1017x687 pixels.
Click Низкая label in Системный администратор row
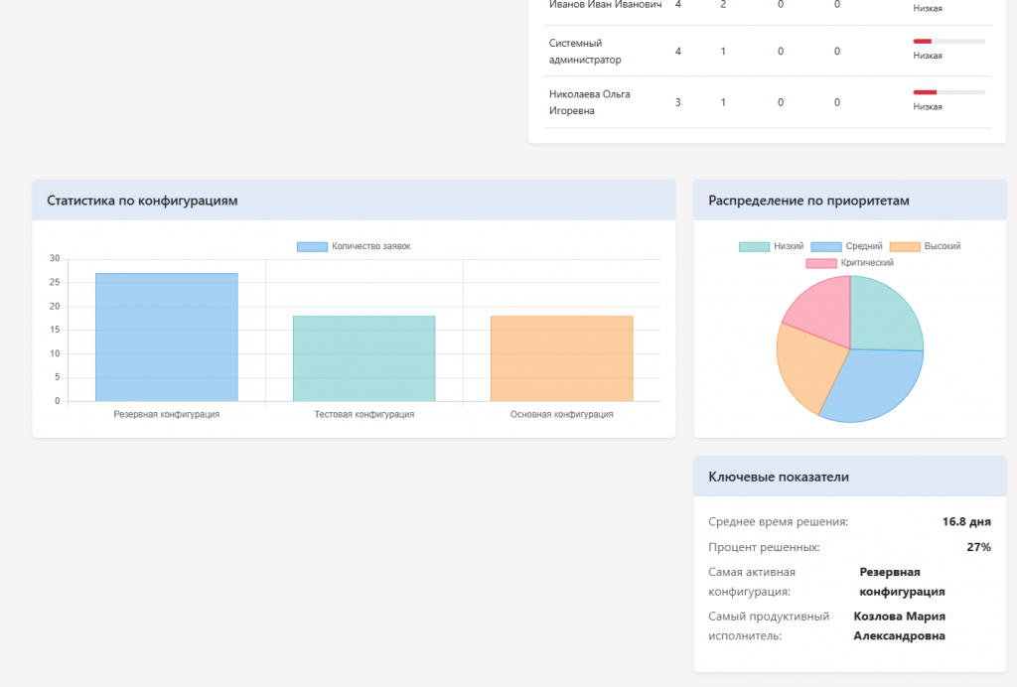click(928, 56)
